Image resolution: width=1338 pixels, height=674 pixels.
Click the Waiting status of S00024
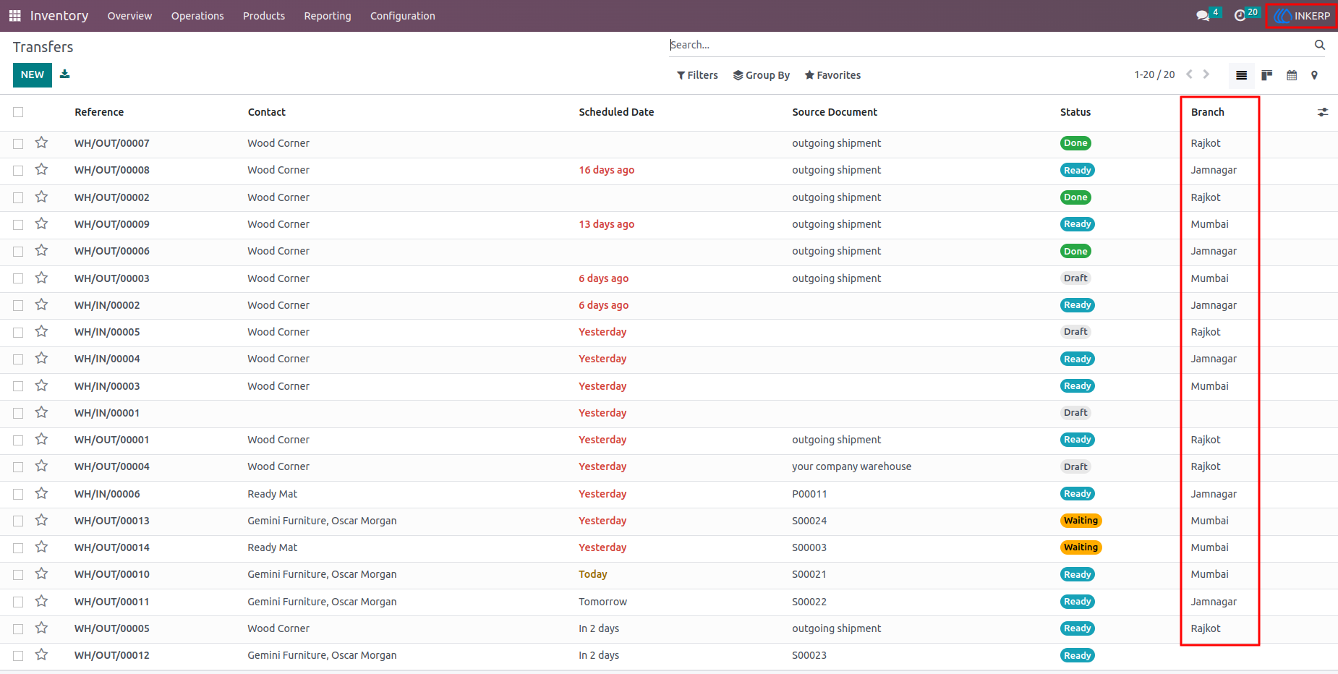click(1081, 521)
